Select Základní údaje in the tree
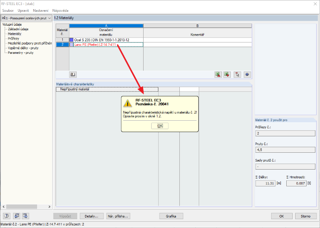 [18, 29]
